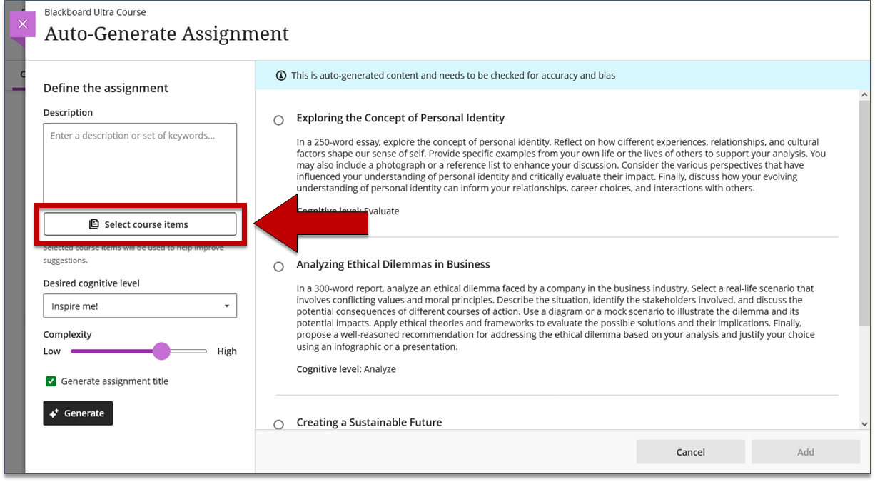Click the Description text field
The image size is (875, 482).
pyautogui.click(x=140, y=164)
